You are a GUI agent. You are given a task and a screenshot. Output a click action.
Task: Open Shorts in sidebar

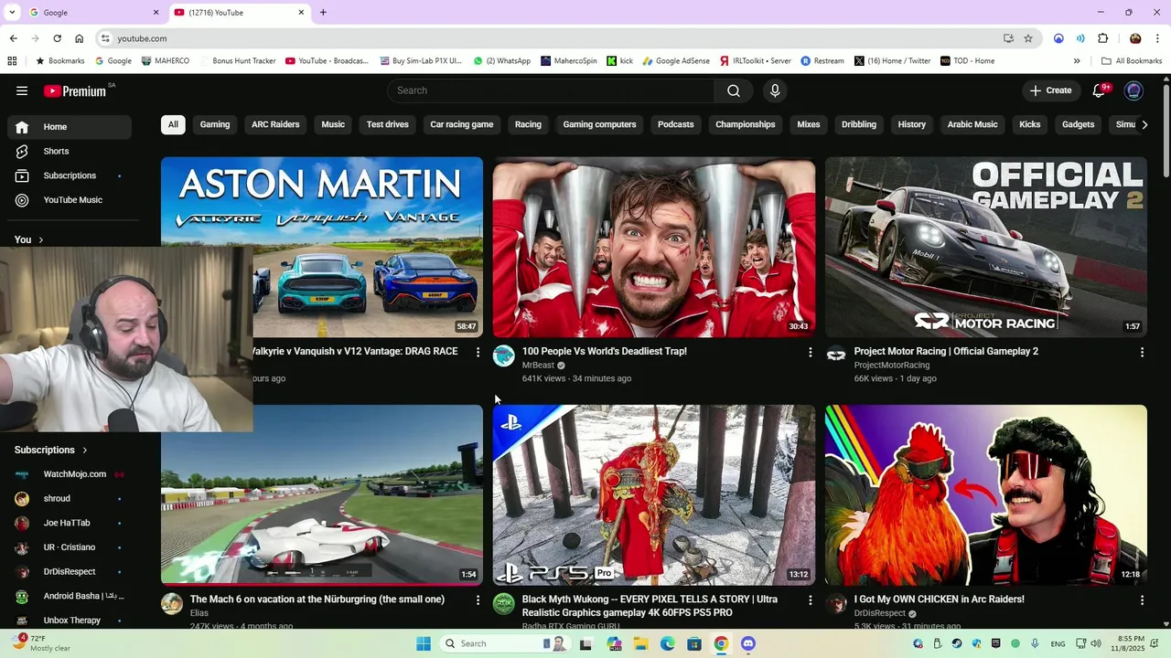pos(70,151)
